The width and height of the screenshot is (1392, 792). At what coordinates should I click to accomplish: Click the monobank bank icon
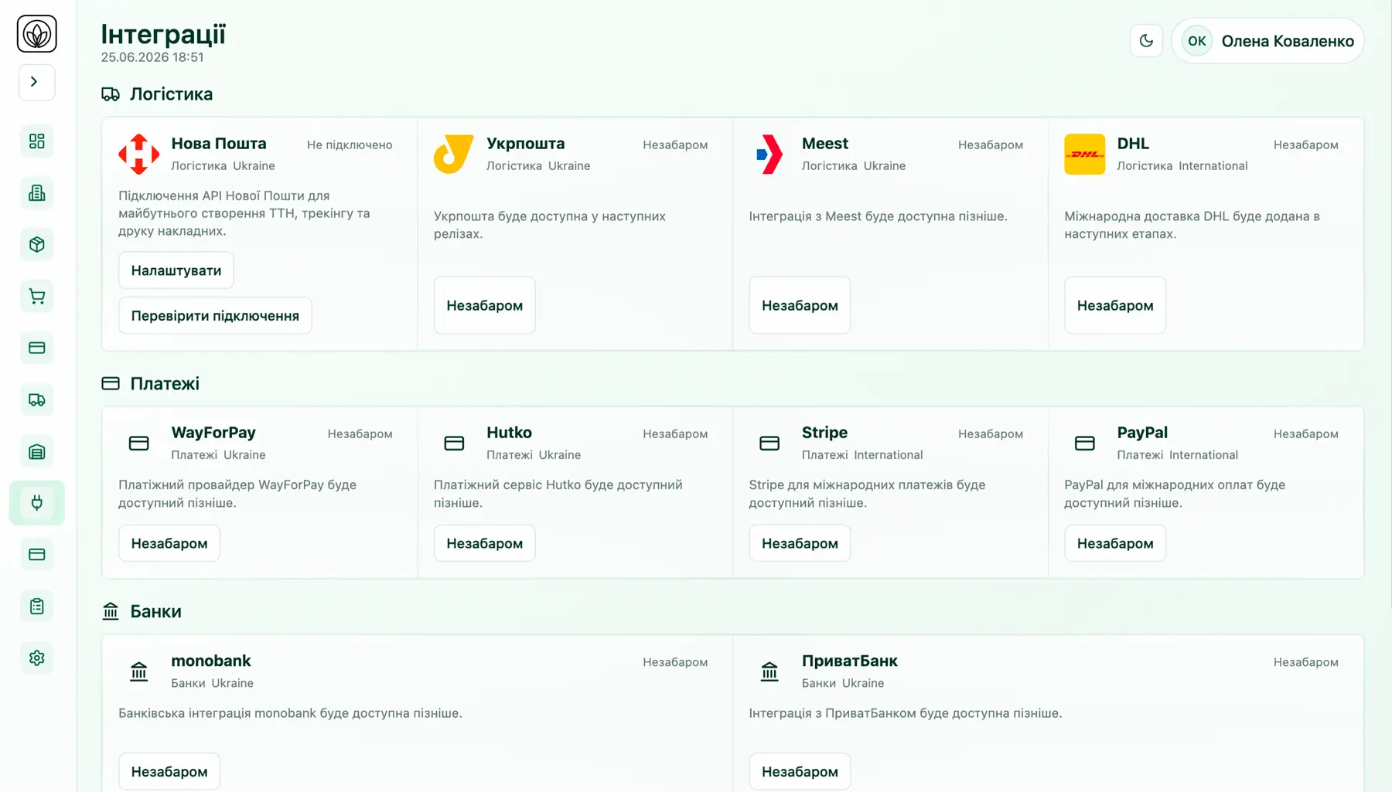tap(139, 671)
